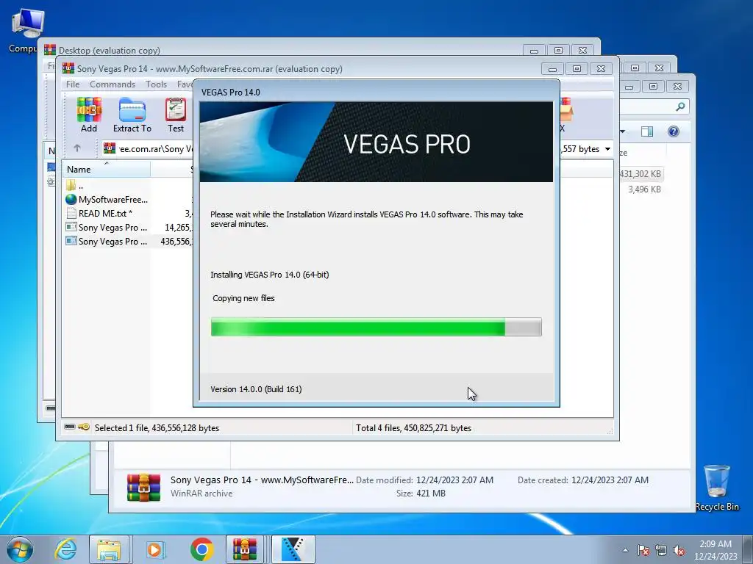Show hidden tray icons arrow
Screen dimensions: 753x564
click(x=625, y=550)
